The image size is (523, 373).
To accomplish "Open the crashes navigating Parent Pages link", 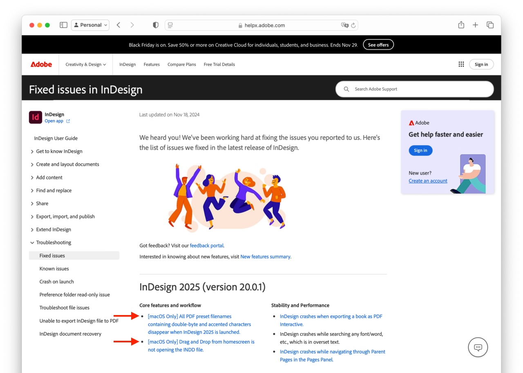I will (333, 355).
